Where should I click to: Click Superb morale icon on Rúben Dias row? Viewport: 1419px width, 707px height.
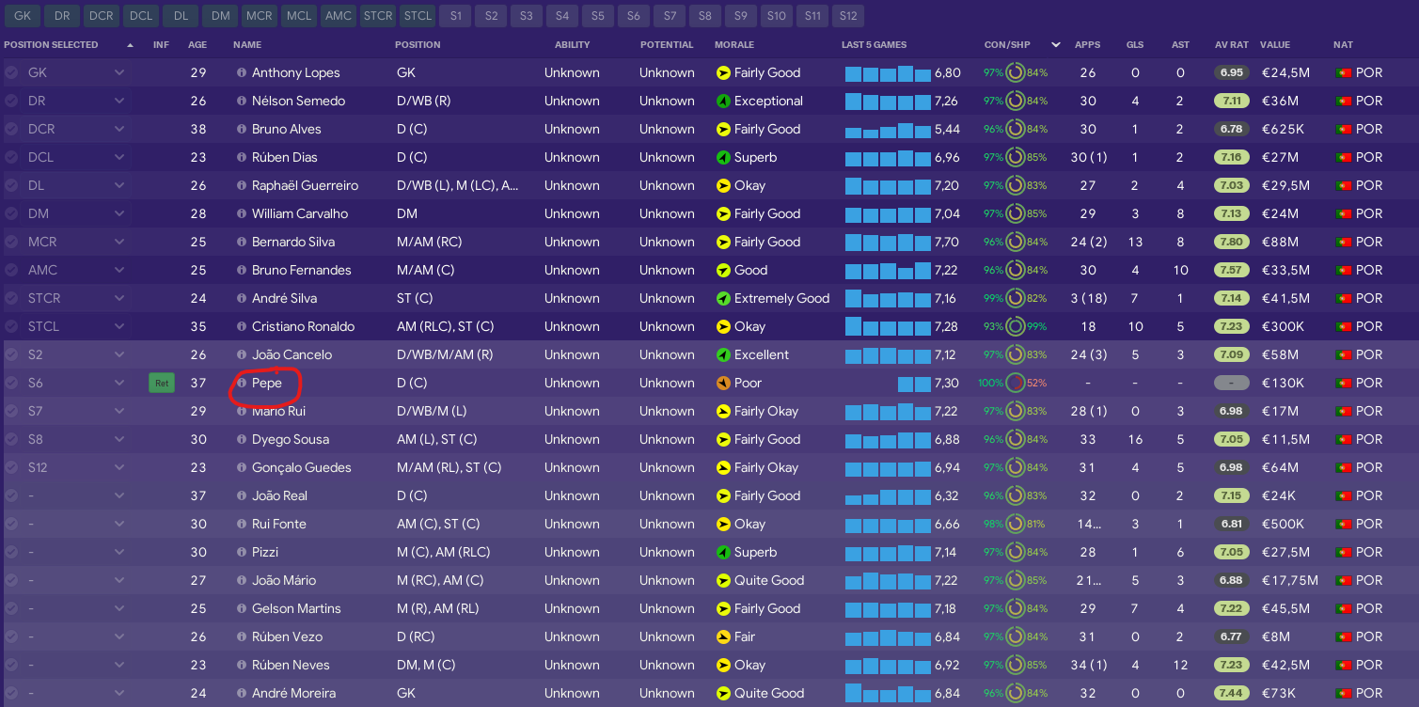[723, 157]
